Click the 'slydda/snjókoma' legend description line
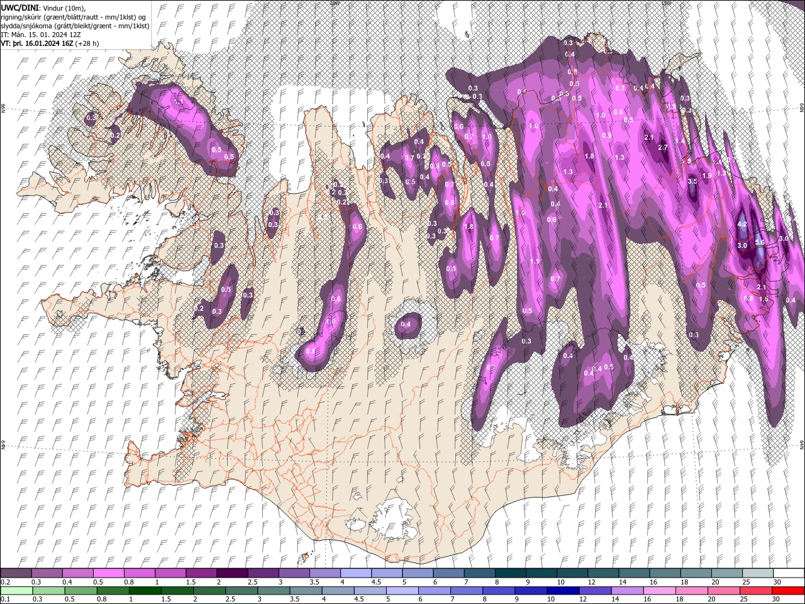 pos(75,26)
